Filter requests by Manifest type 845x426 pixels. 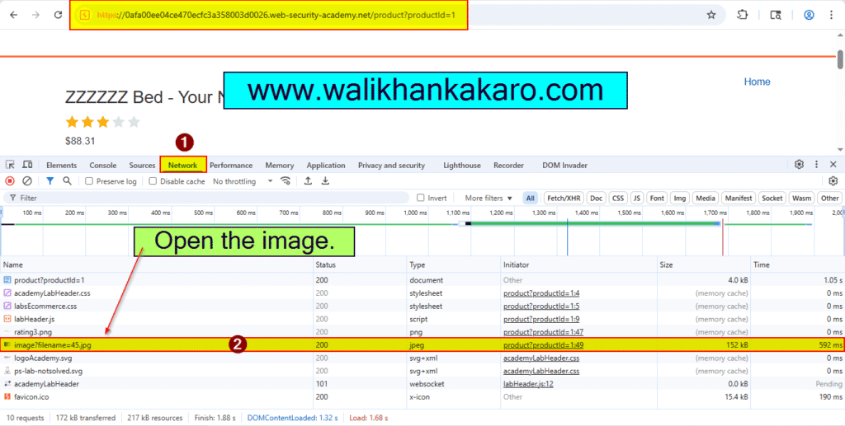[739, 198]
